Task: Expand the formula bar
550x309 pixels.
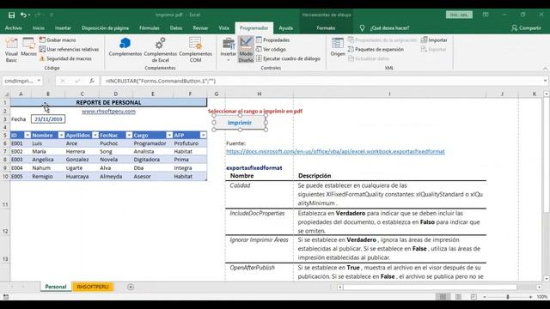Action: coord(545,81)
